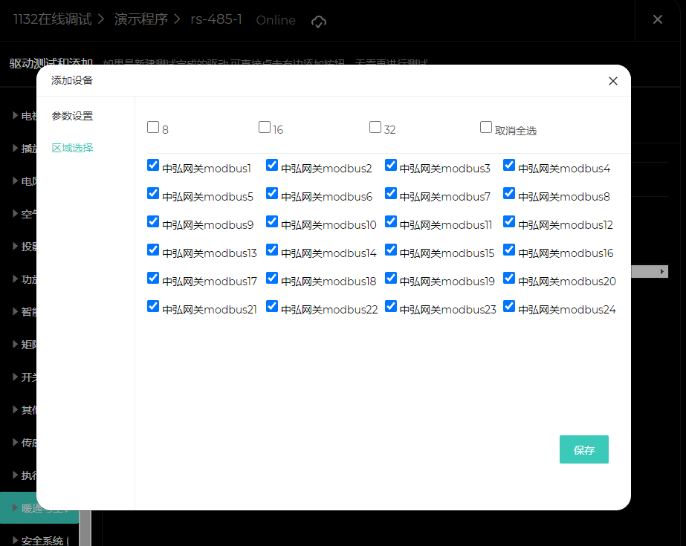Expand the 播 tree item in sidebar
The height and width of the screenshot is (546, 686).
[x=16, y=148]
